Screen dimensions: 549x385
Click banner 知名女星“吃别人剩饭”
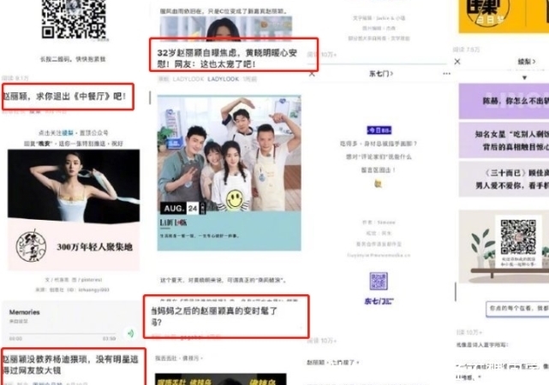504,140
